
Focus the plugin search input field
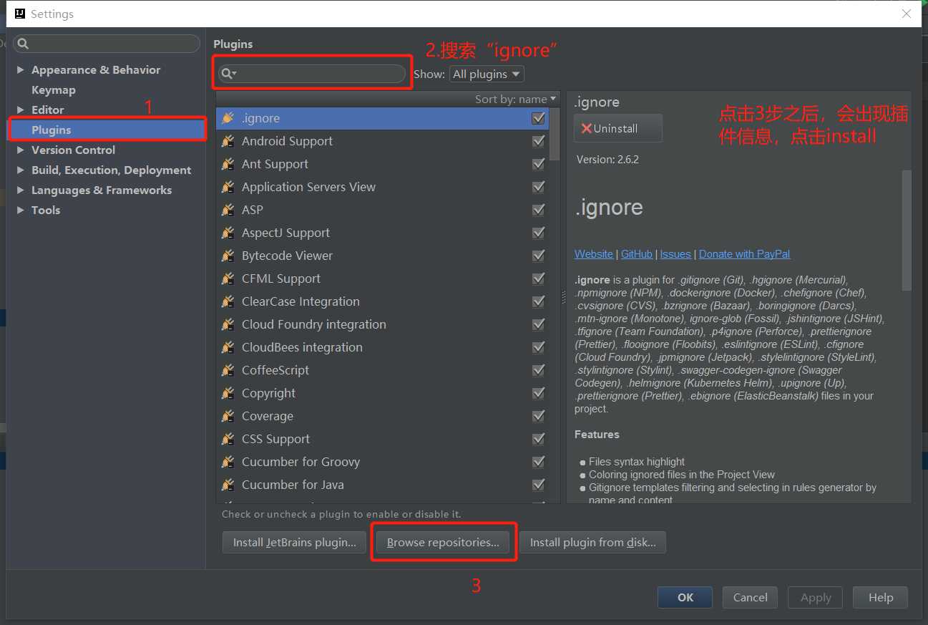click(x=312, y=74)
